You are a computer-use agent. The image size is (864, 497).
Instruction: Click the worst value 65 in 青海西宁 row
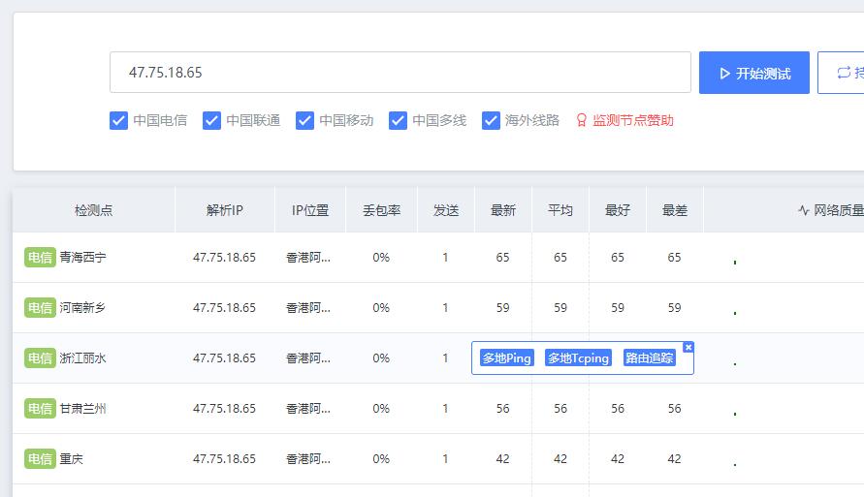pyautogui.click(x=675, y=257)
